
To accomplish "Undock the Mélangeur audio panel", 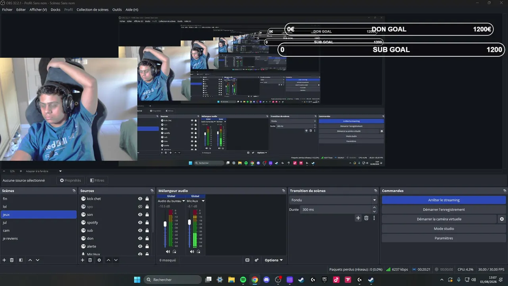I will point(283,191).
